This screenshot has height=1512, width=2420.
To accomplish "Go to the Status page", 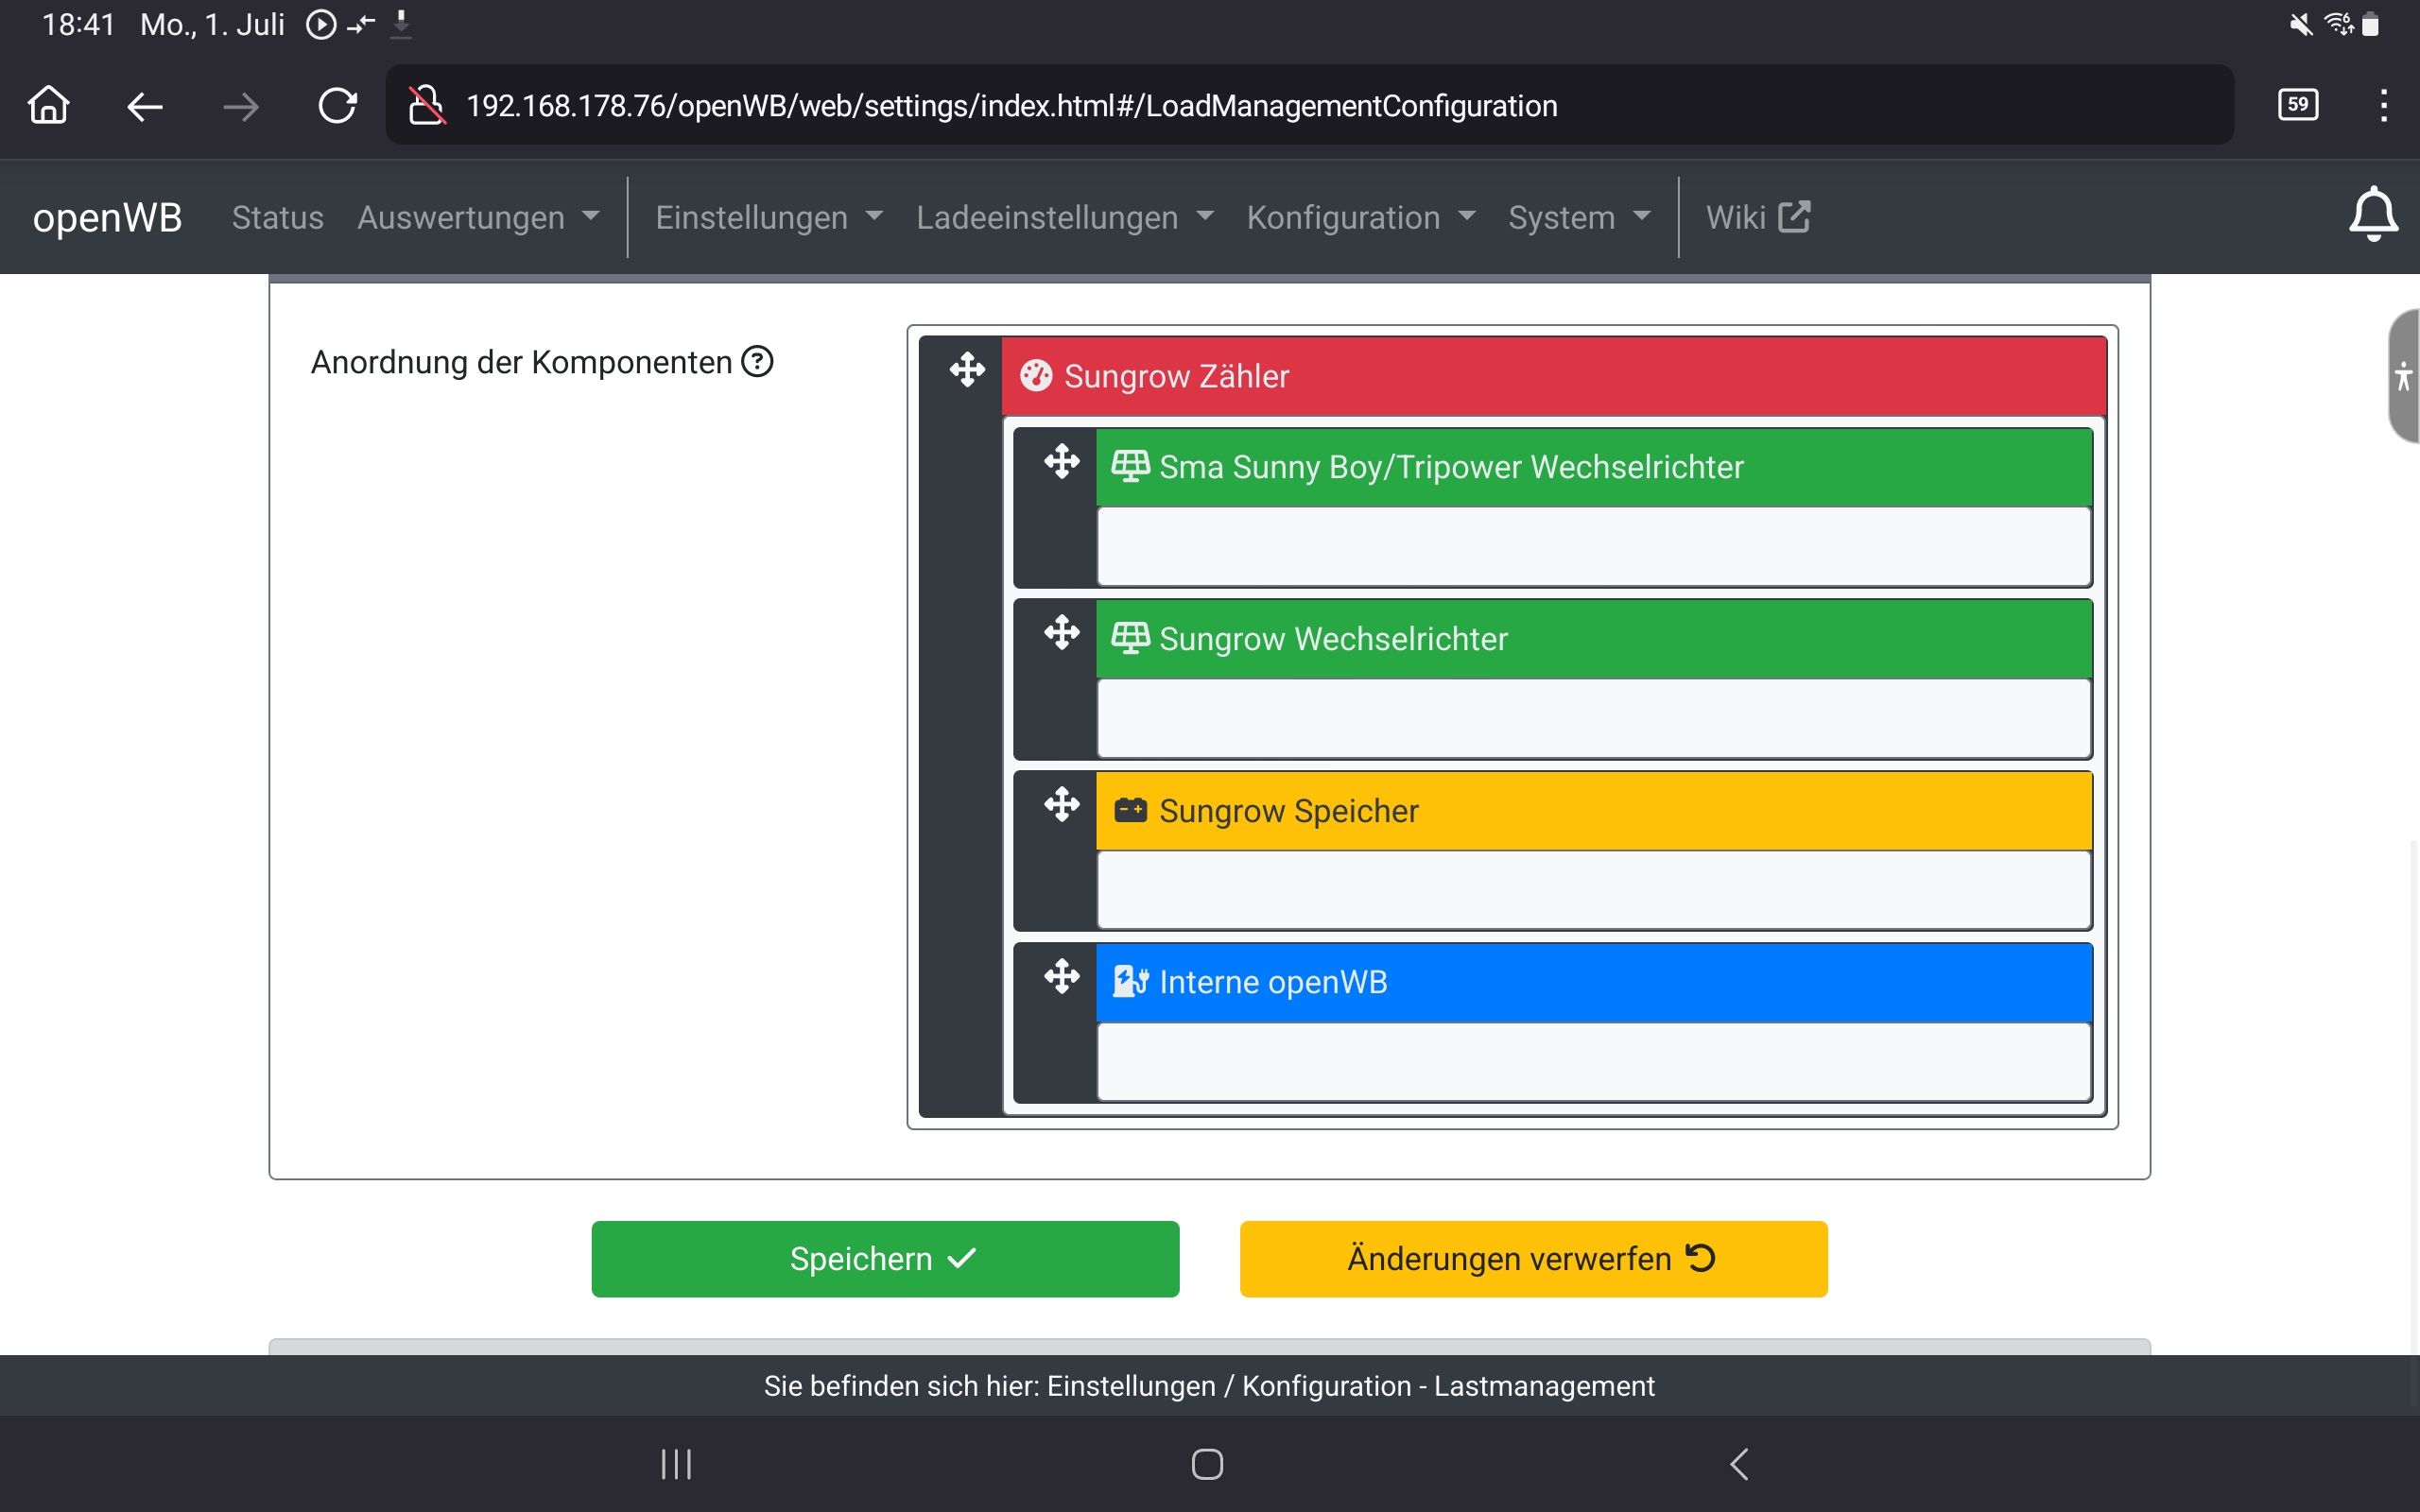I will click(277, 217).
